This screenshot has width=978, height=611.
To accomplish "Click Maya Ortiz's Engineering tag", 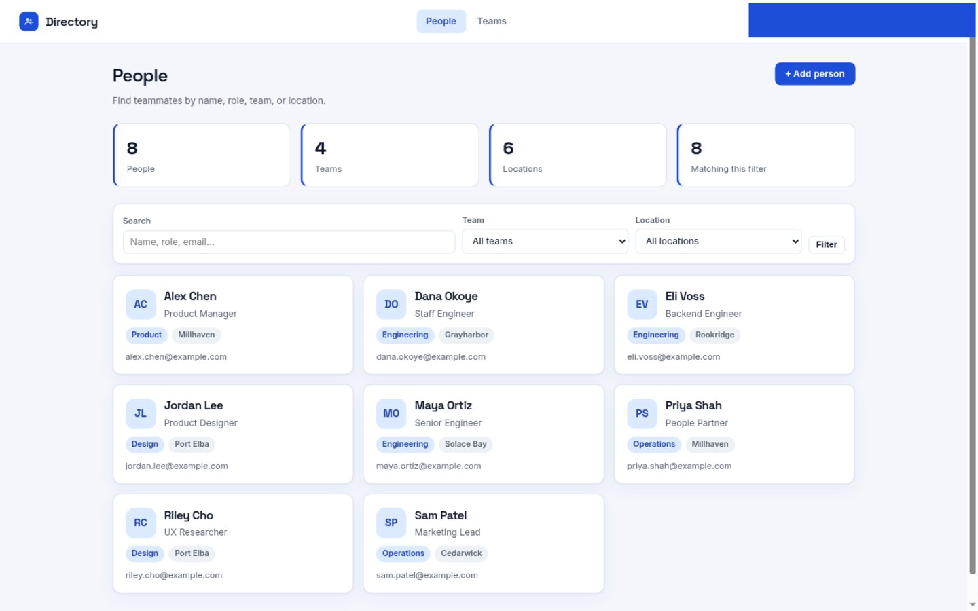I will click(405, 444).
